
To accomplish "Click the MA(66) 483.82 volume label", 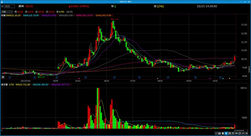I will coord(40,84).
